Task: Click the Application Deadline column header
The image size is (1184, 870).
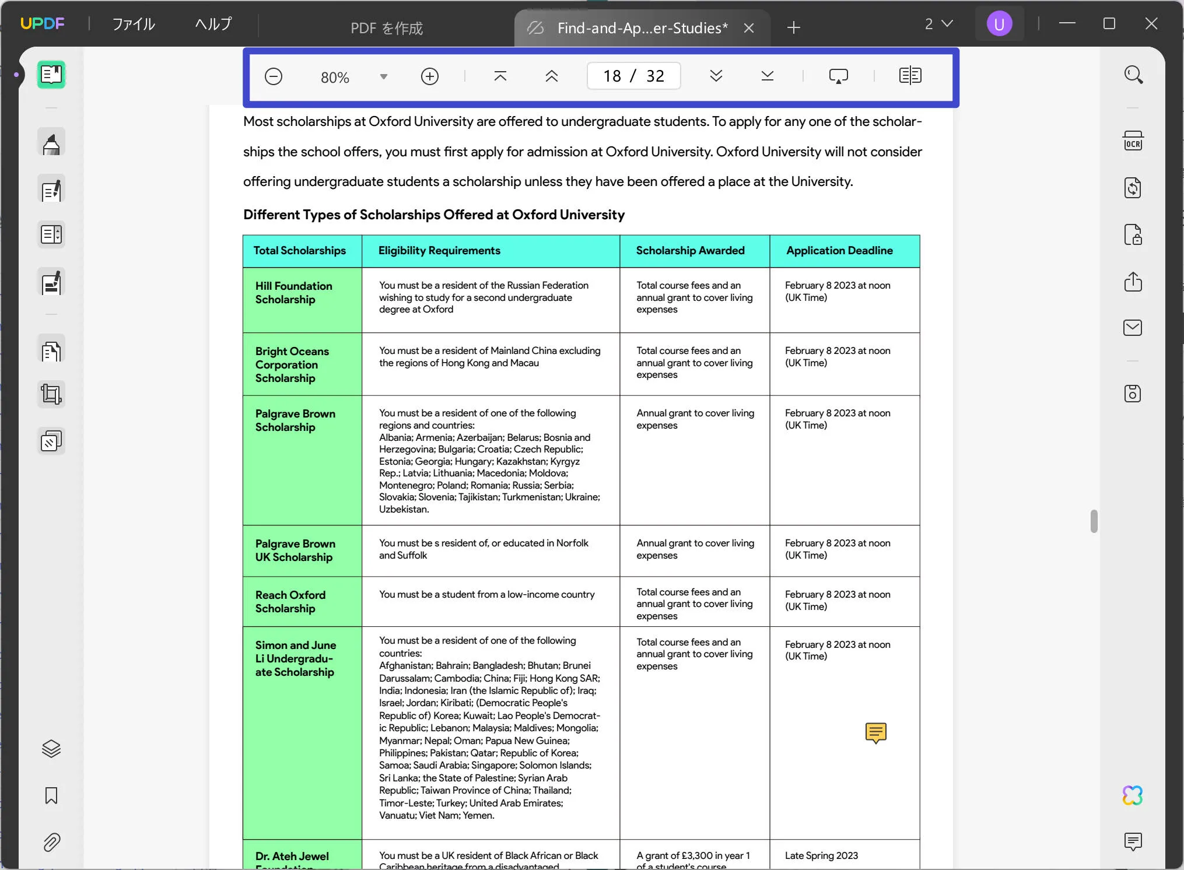Action: (x=845, y=251)
